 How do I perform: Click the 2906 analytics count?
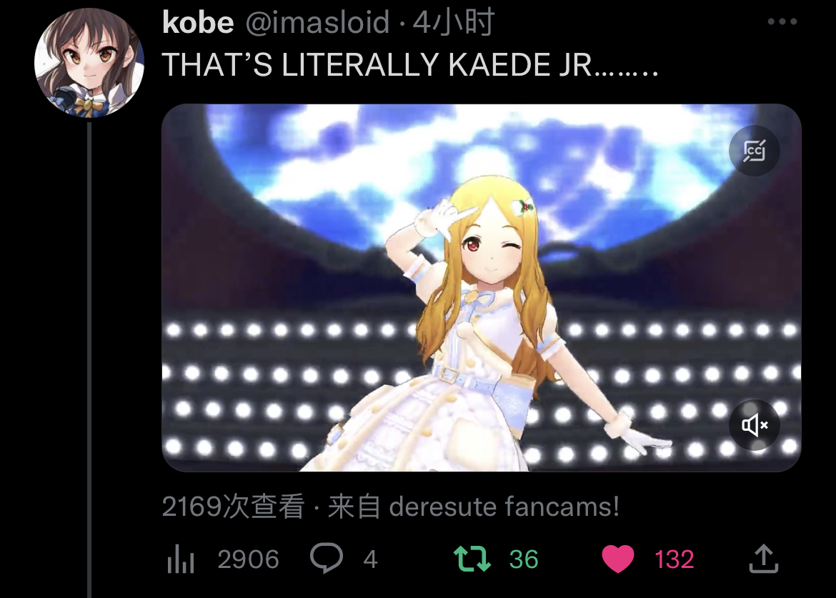point(248,559)
